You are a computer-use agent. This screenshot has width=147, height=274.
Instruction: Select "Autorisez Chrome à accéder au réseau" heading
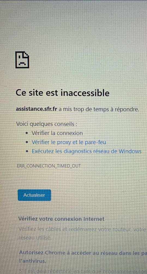pos(83,253)
